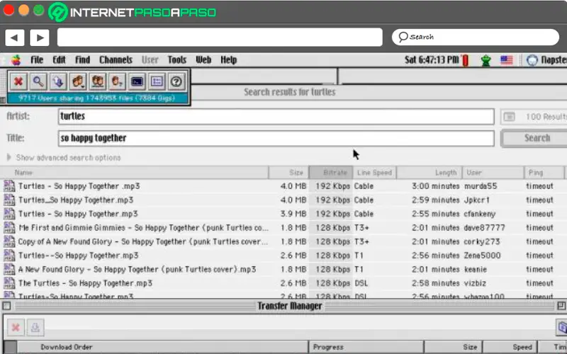Open the rainbow Apple menu
Screen dimensions: 567x354
click(x=16, y=60)
